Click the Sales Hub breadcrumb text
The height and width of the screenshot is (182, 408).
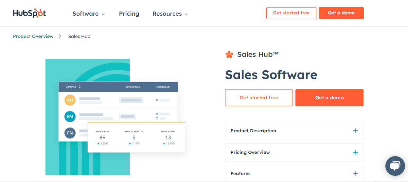pos(79,36)
